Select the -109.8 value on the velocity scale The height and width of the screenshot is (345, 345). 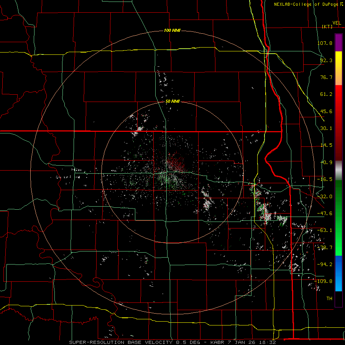coord(324,281)
